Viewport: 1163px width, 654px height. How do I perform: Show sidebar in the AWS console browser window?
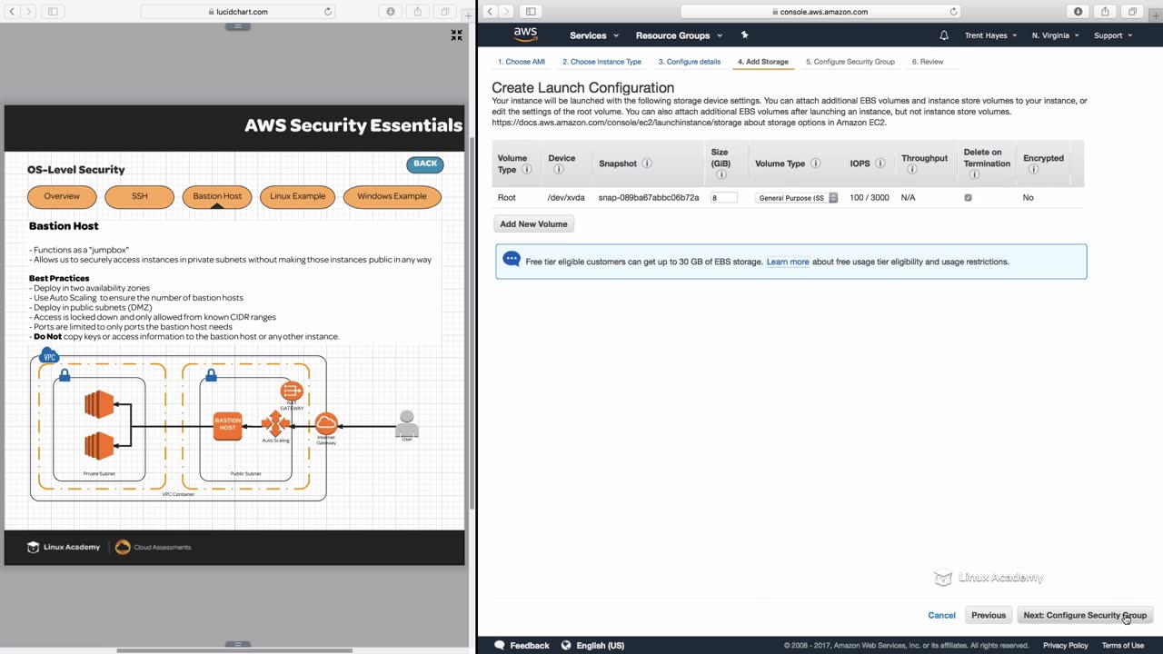tap(531, 12)
